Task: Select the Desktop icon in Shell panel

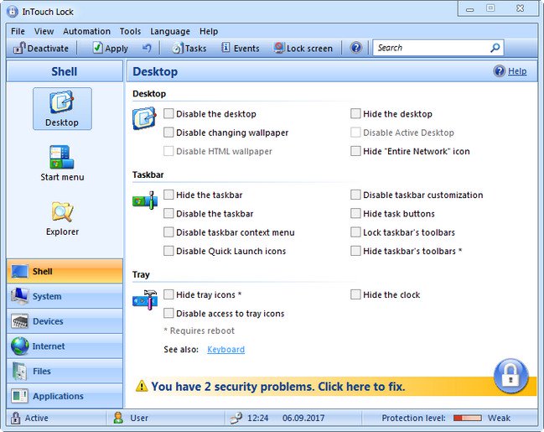Action: coord(62,109)
